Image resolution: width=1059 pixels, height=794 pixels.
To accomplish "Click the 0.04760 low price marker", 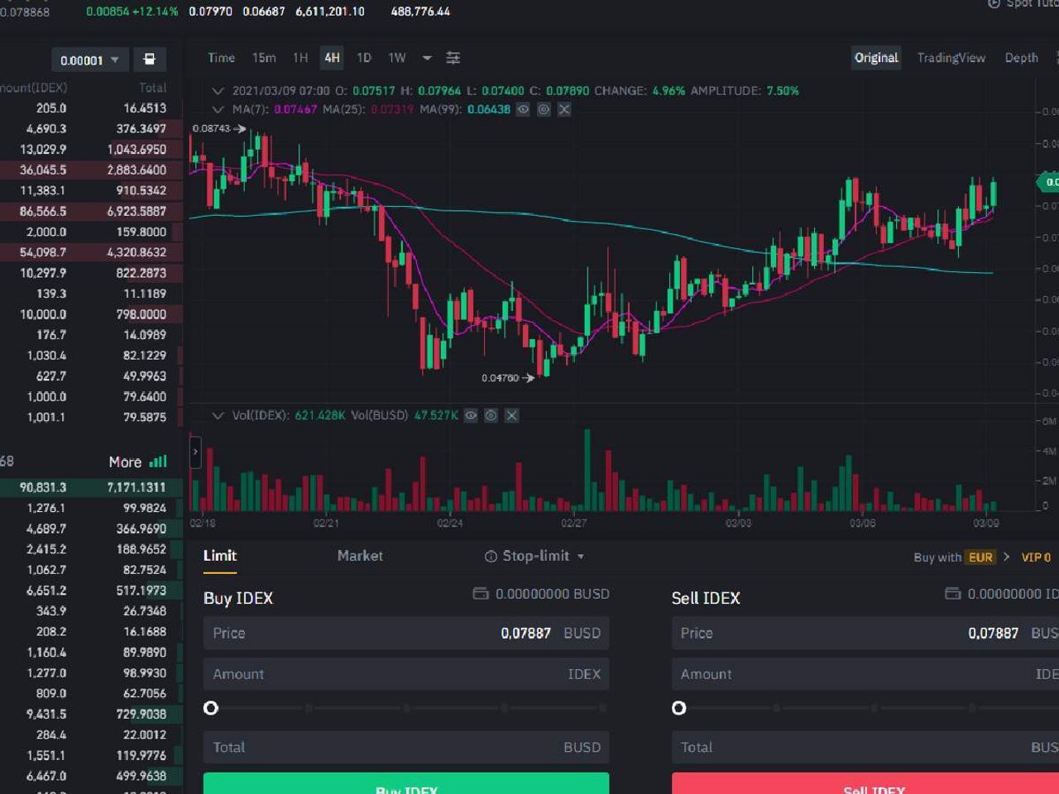I will [x=507, y=378].
